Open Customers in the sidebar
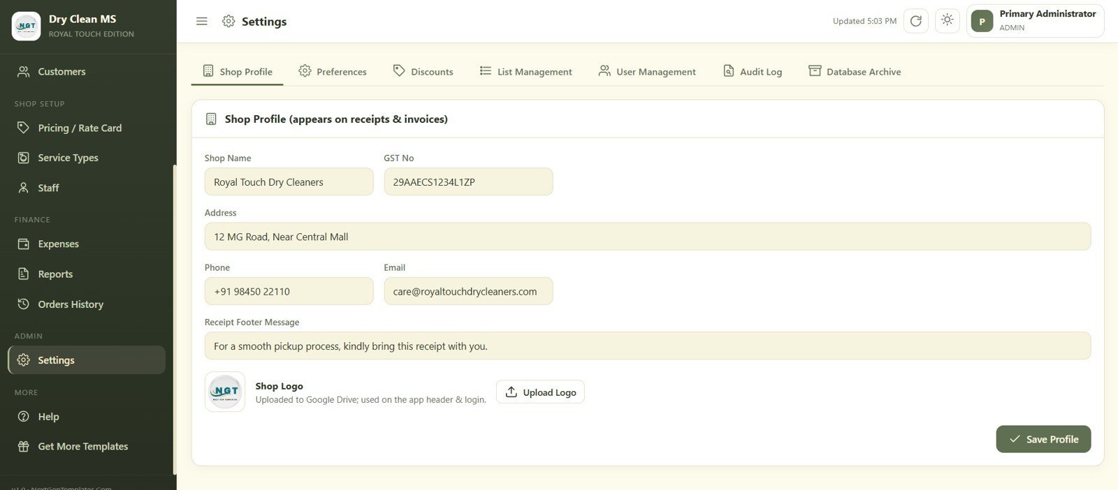This screenshot has height=490, width=1118. (x=87, y=71)
